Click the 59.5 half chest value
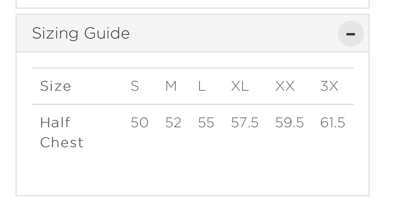Image resolution: width=399 pixels, height=202 pixels. pyautogui.click(x=290, y=123)
